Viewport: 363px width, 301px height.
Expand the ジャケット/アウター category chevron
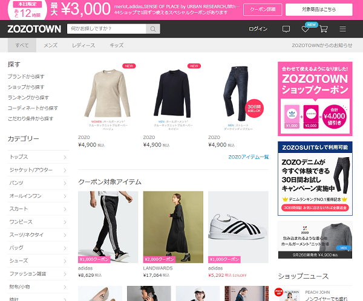pos(65,170)
